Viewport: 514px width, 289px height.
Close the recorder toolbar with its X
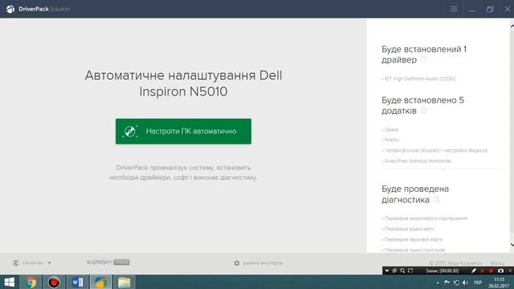tap(510, 271)
